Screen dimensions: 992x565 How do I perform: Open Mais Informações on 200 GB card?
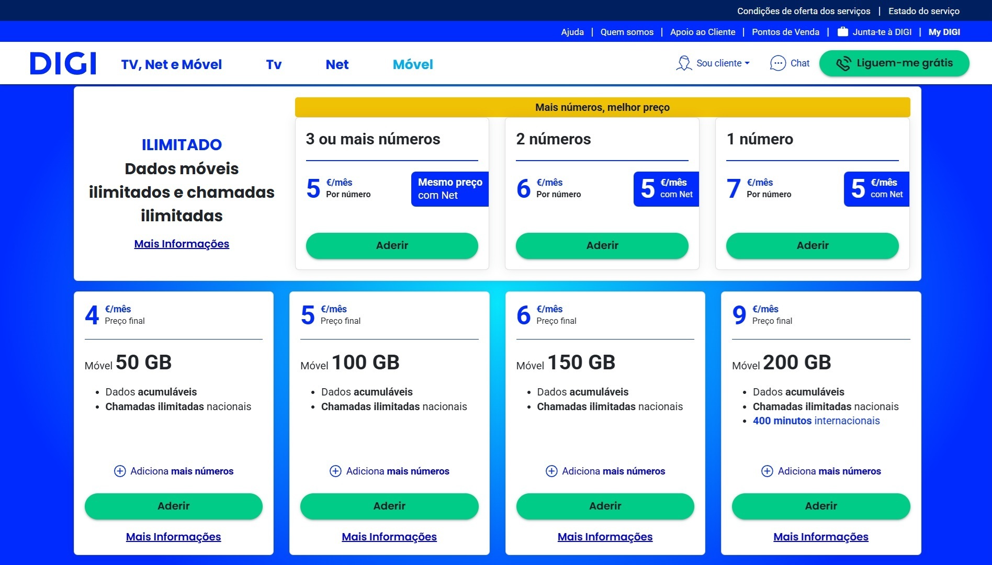[x=821, y=537]
